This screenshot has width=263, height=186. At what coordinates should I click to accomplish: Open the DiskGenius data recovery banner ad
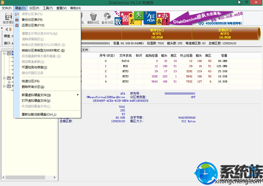click(178, 18)
